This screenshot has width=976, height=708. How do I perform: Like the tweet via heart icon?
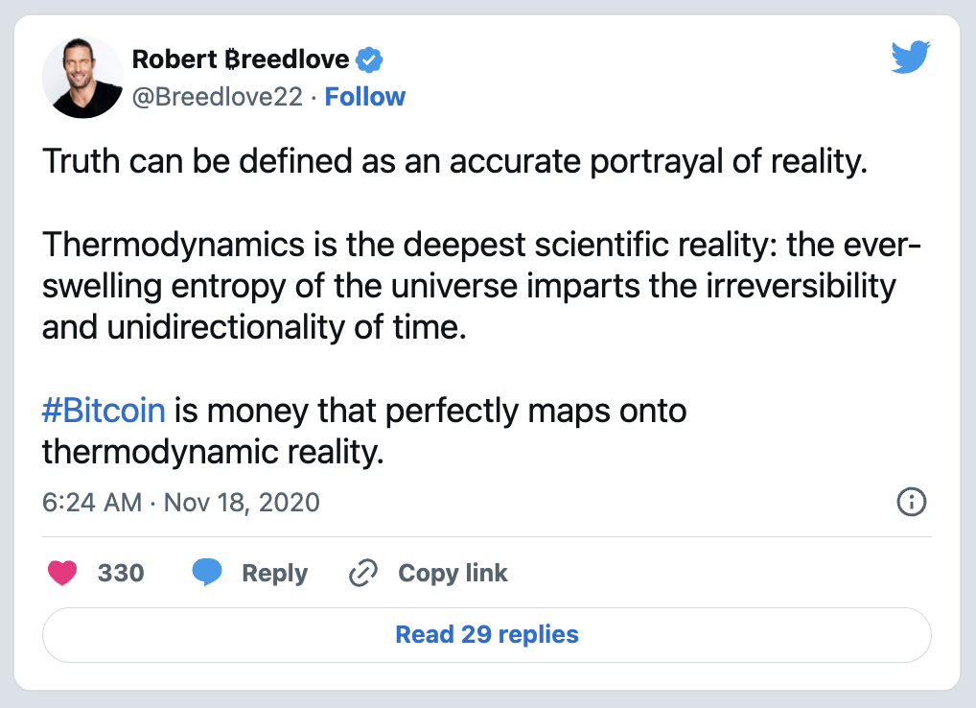point(62,573)
